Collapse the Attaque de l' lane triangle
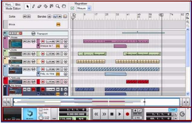Image resolution: width=192 pixels, height=123 pixels. click(x=38, y=46)
